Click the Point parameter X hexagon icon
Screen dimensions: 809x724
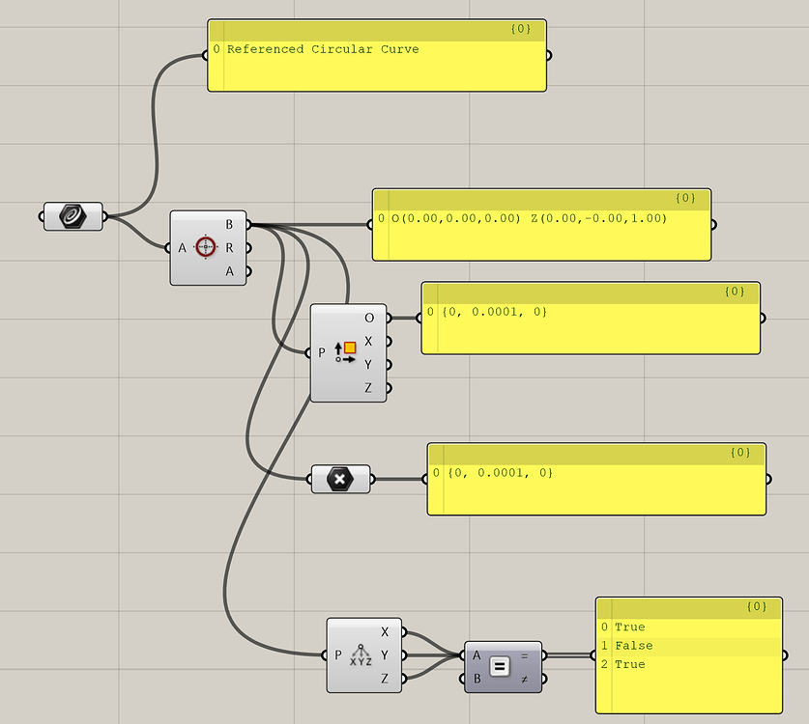tap(340, 479)
